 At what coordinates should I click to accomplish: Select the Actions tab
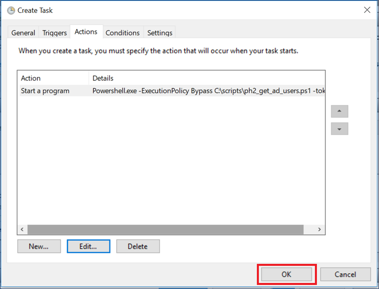86,32
